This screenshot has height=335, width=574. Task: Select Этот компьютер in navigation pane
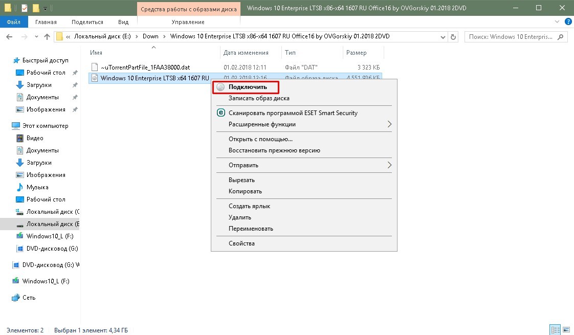point(45,126)
